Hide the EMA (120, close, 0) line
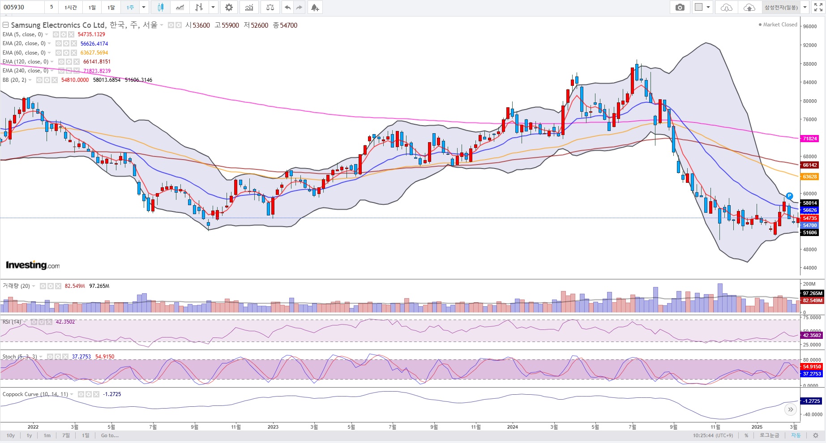The width and height of the screenshot is (826, 443). (61, 62)
